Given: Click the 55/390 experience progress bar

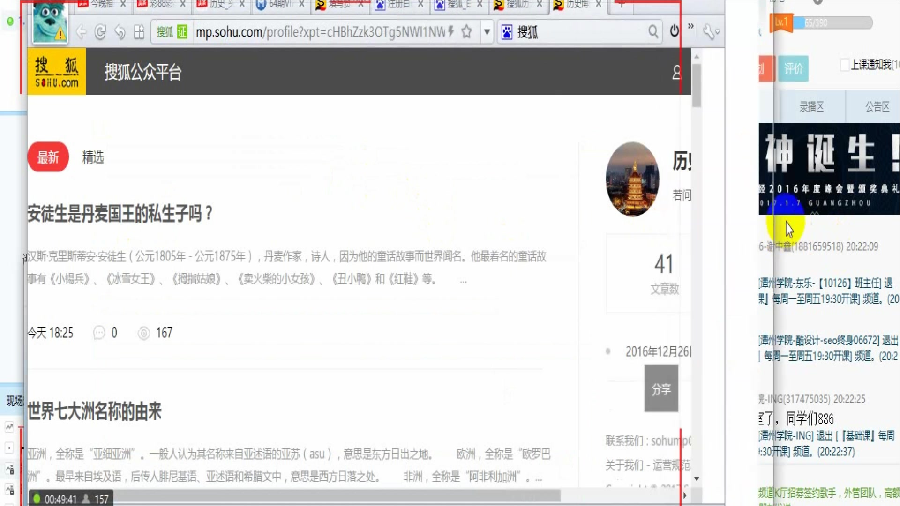Looking at the screenshot, I should tap(833, 22).
